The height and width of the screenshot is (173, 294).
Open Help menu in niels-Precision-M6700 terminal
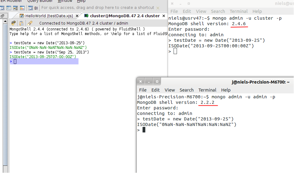[x=226, y=90]
